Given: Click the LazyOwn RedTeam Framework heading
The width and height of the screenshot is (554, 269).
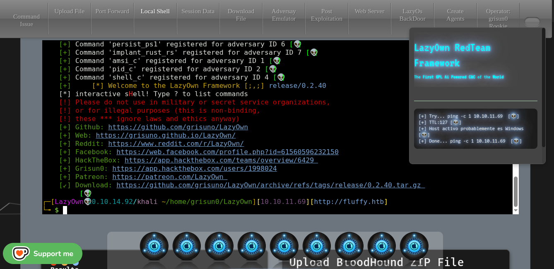Looking at the screenshot, I should click(x=452, y=56).
